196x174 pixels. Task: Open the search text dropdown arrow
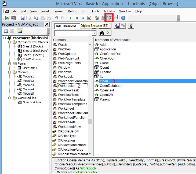(94, 33)
